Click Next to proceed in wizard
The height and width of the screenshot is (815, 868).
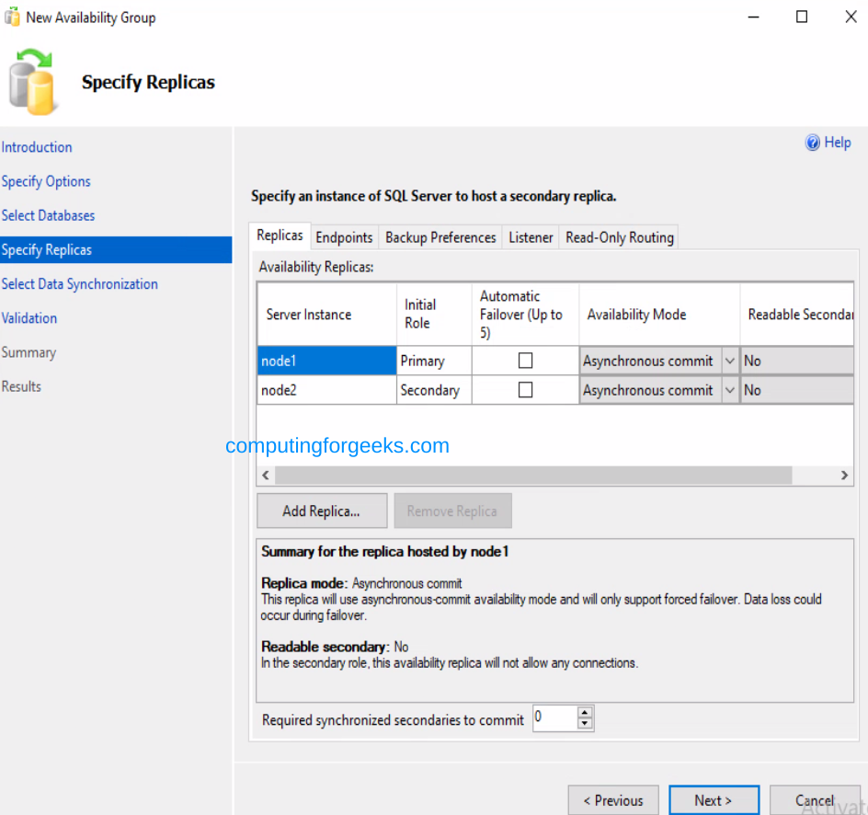(x=714, y=799)
